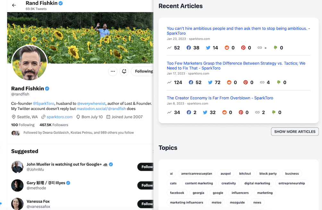The width and height of the screenshot is (322, 210).
Task: Click the back arrow beside Rand Fishkin
Action: click(x=14, y=5)
